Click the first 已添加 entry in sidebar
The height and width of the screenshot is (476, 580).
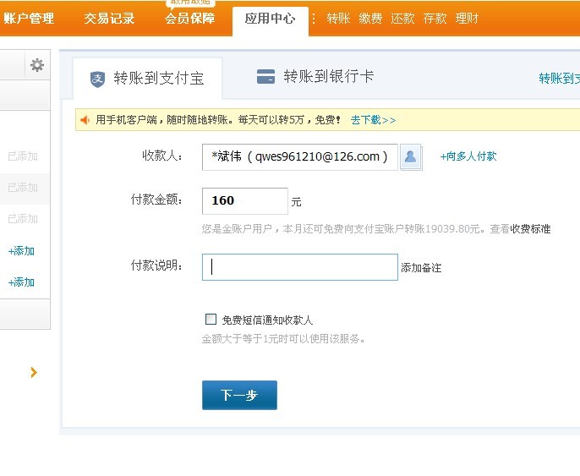coord(23,156)
